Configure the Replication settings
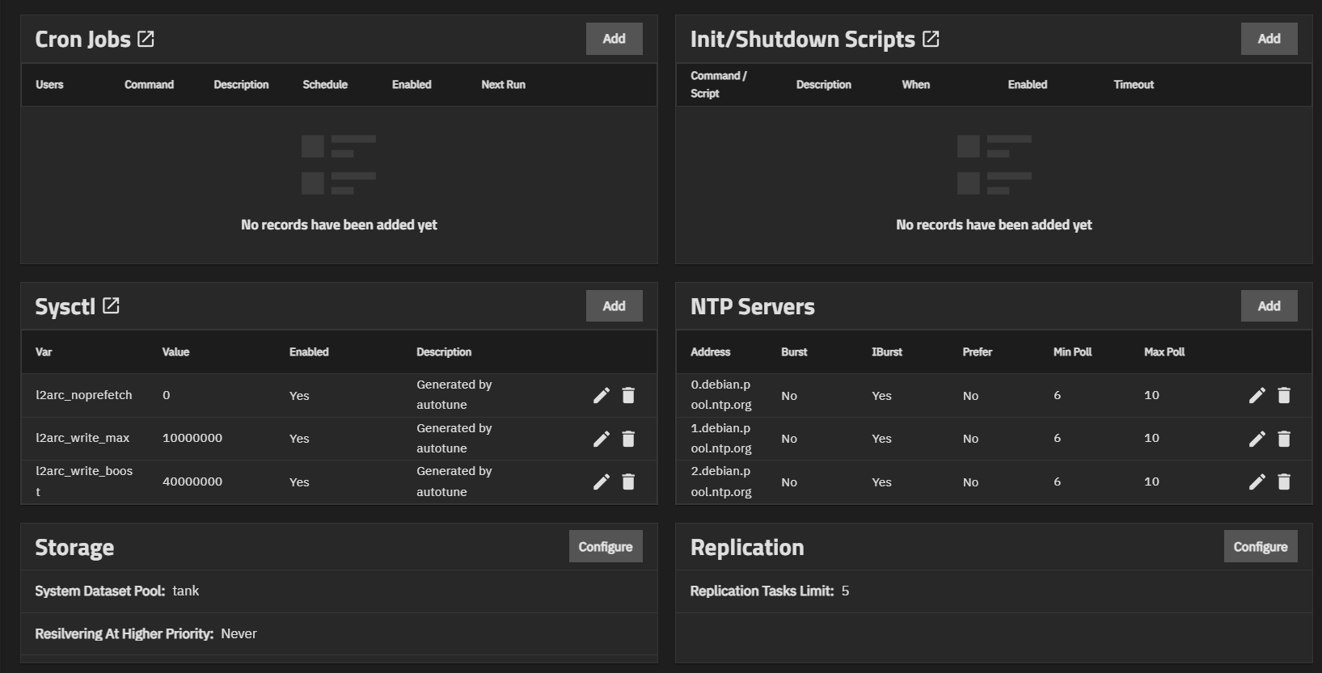This screenshot has width=1322, height=673. [1260, 547]
